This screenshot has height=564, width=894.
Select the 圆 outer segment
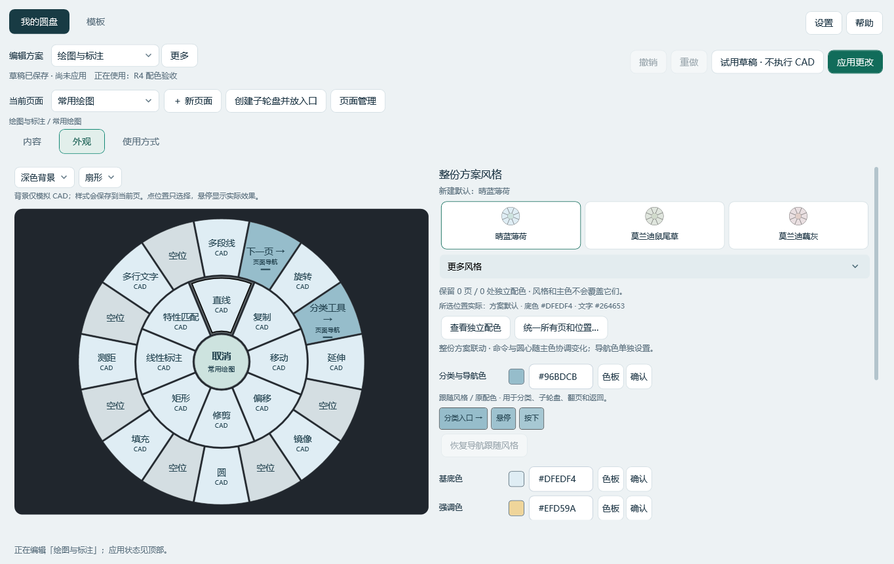tap(222, 476)
